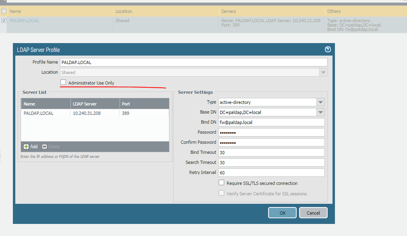Open the Location dropdown arrow
This screenshot has height=236, width=407.
(323, 72)
